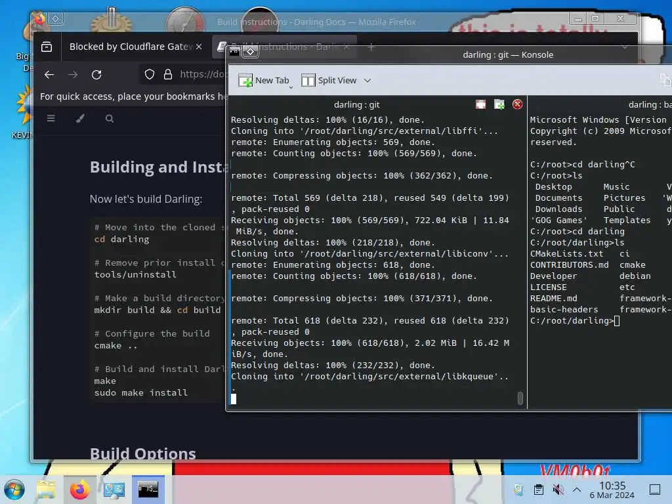Toggle the Firefox window pin diamond icon
Image resolution: width=672 pixels, height=504 pixels.
pyautogui.click(x=56, y=18)
